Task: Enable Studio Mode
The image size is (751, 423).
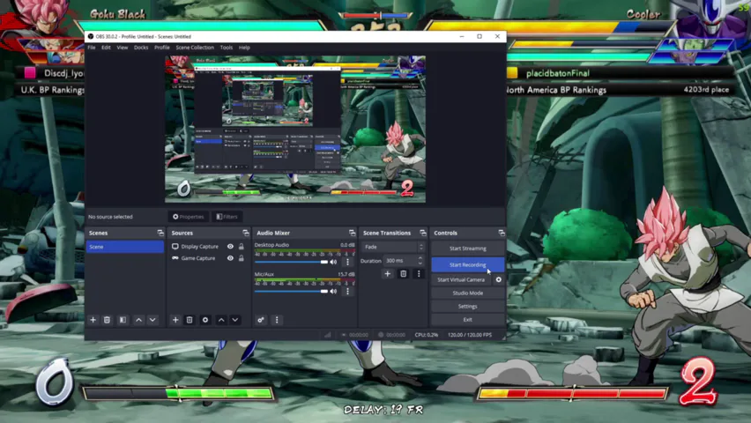Action: click(467, 293)
